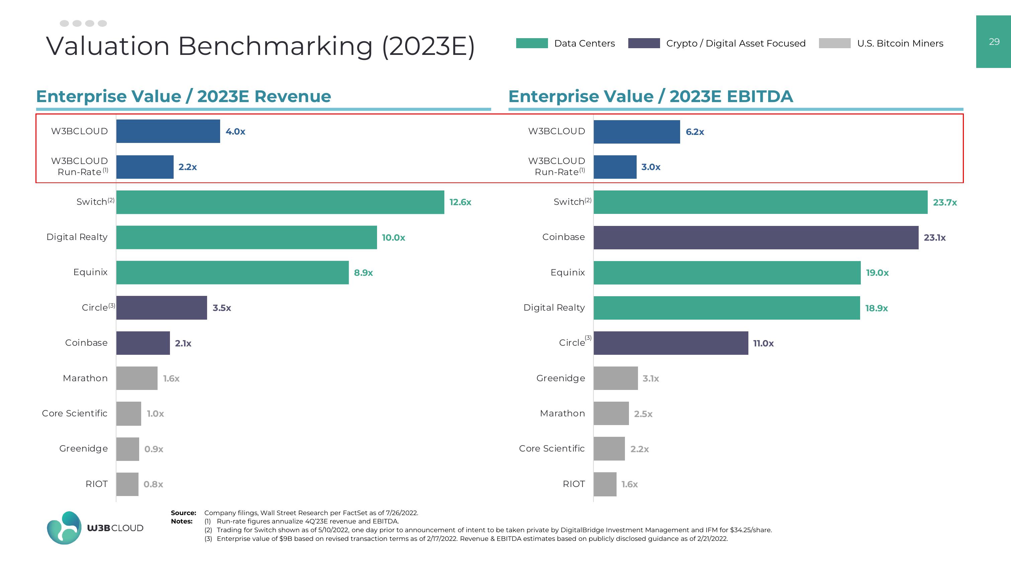Click the 'Enterprise Value / 2023E Revenue' heading
This screenshot has height=569, width=1011.
(x=183, y=96)
